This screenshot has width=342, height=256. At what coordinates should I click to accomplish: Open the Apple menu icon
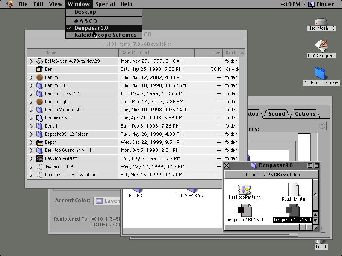(9, 4)
